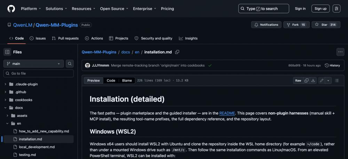Viewport: 348px width, 159px height.
Task: Expand the Solutions navigation menu
Action: tap(56, 9)
